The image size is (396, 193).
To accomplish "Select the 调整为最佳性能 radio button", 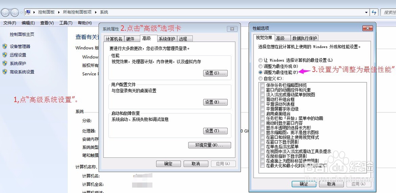I will click(261, 72).
